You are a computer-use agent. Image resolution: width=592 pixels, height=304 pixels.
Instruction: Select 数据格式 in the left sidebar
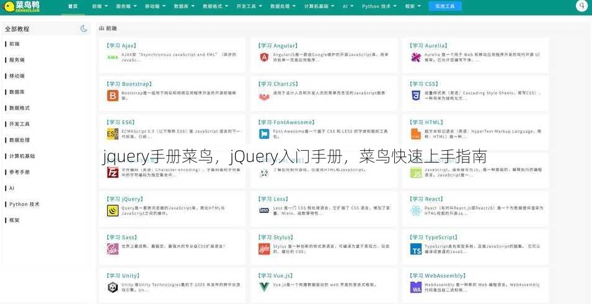point(20,108)
